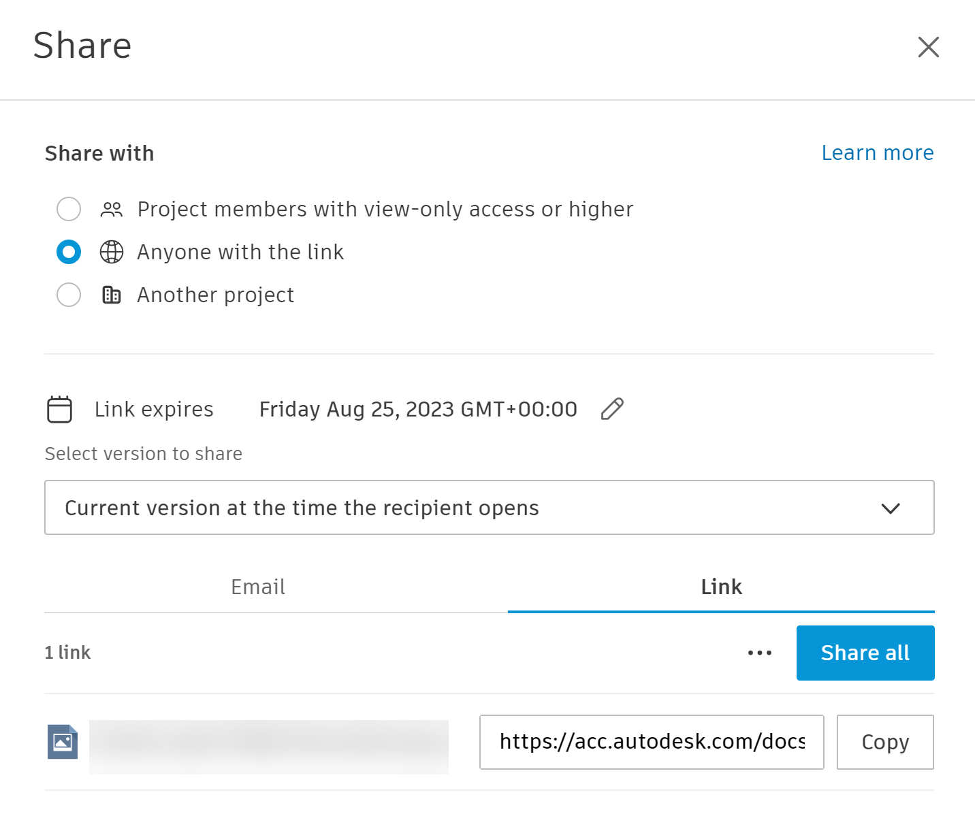Click the image file icon in link row
The height and width of the screenshot is (831, 975).
[63, 742]
